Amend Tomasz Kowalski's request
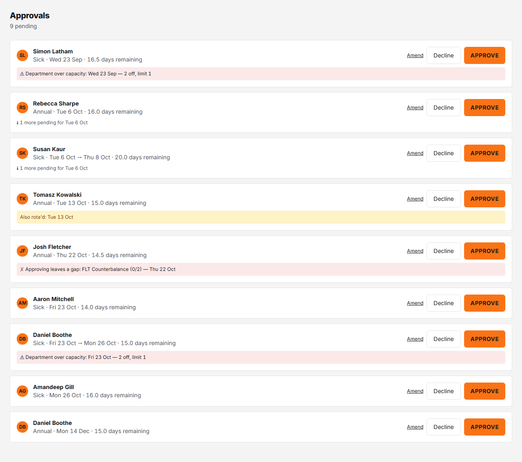This screenshot has height=462, width=522. coord(415,199)
